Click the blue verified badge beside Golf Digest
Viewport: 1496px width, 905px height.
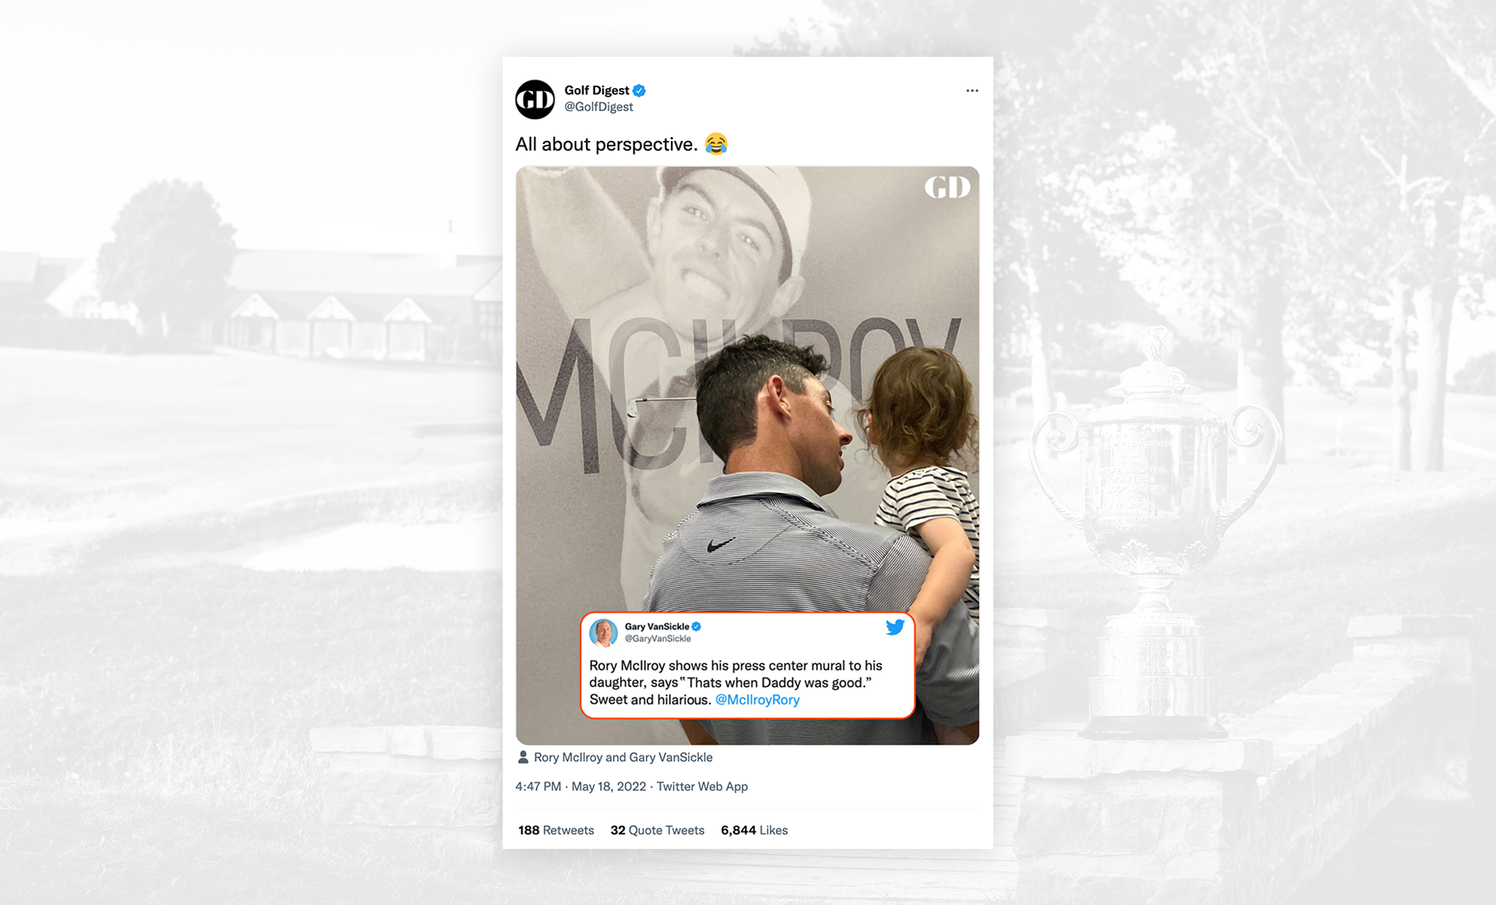point(639,90)
